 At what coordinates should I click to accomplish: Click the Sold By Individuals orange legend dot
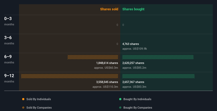click(23, 99)
